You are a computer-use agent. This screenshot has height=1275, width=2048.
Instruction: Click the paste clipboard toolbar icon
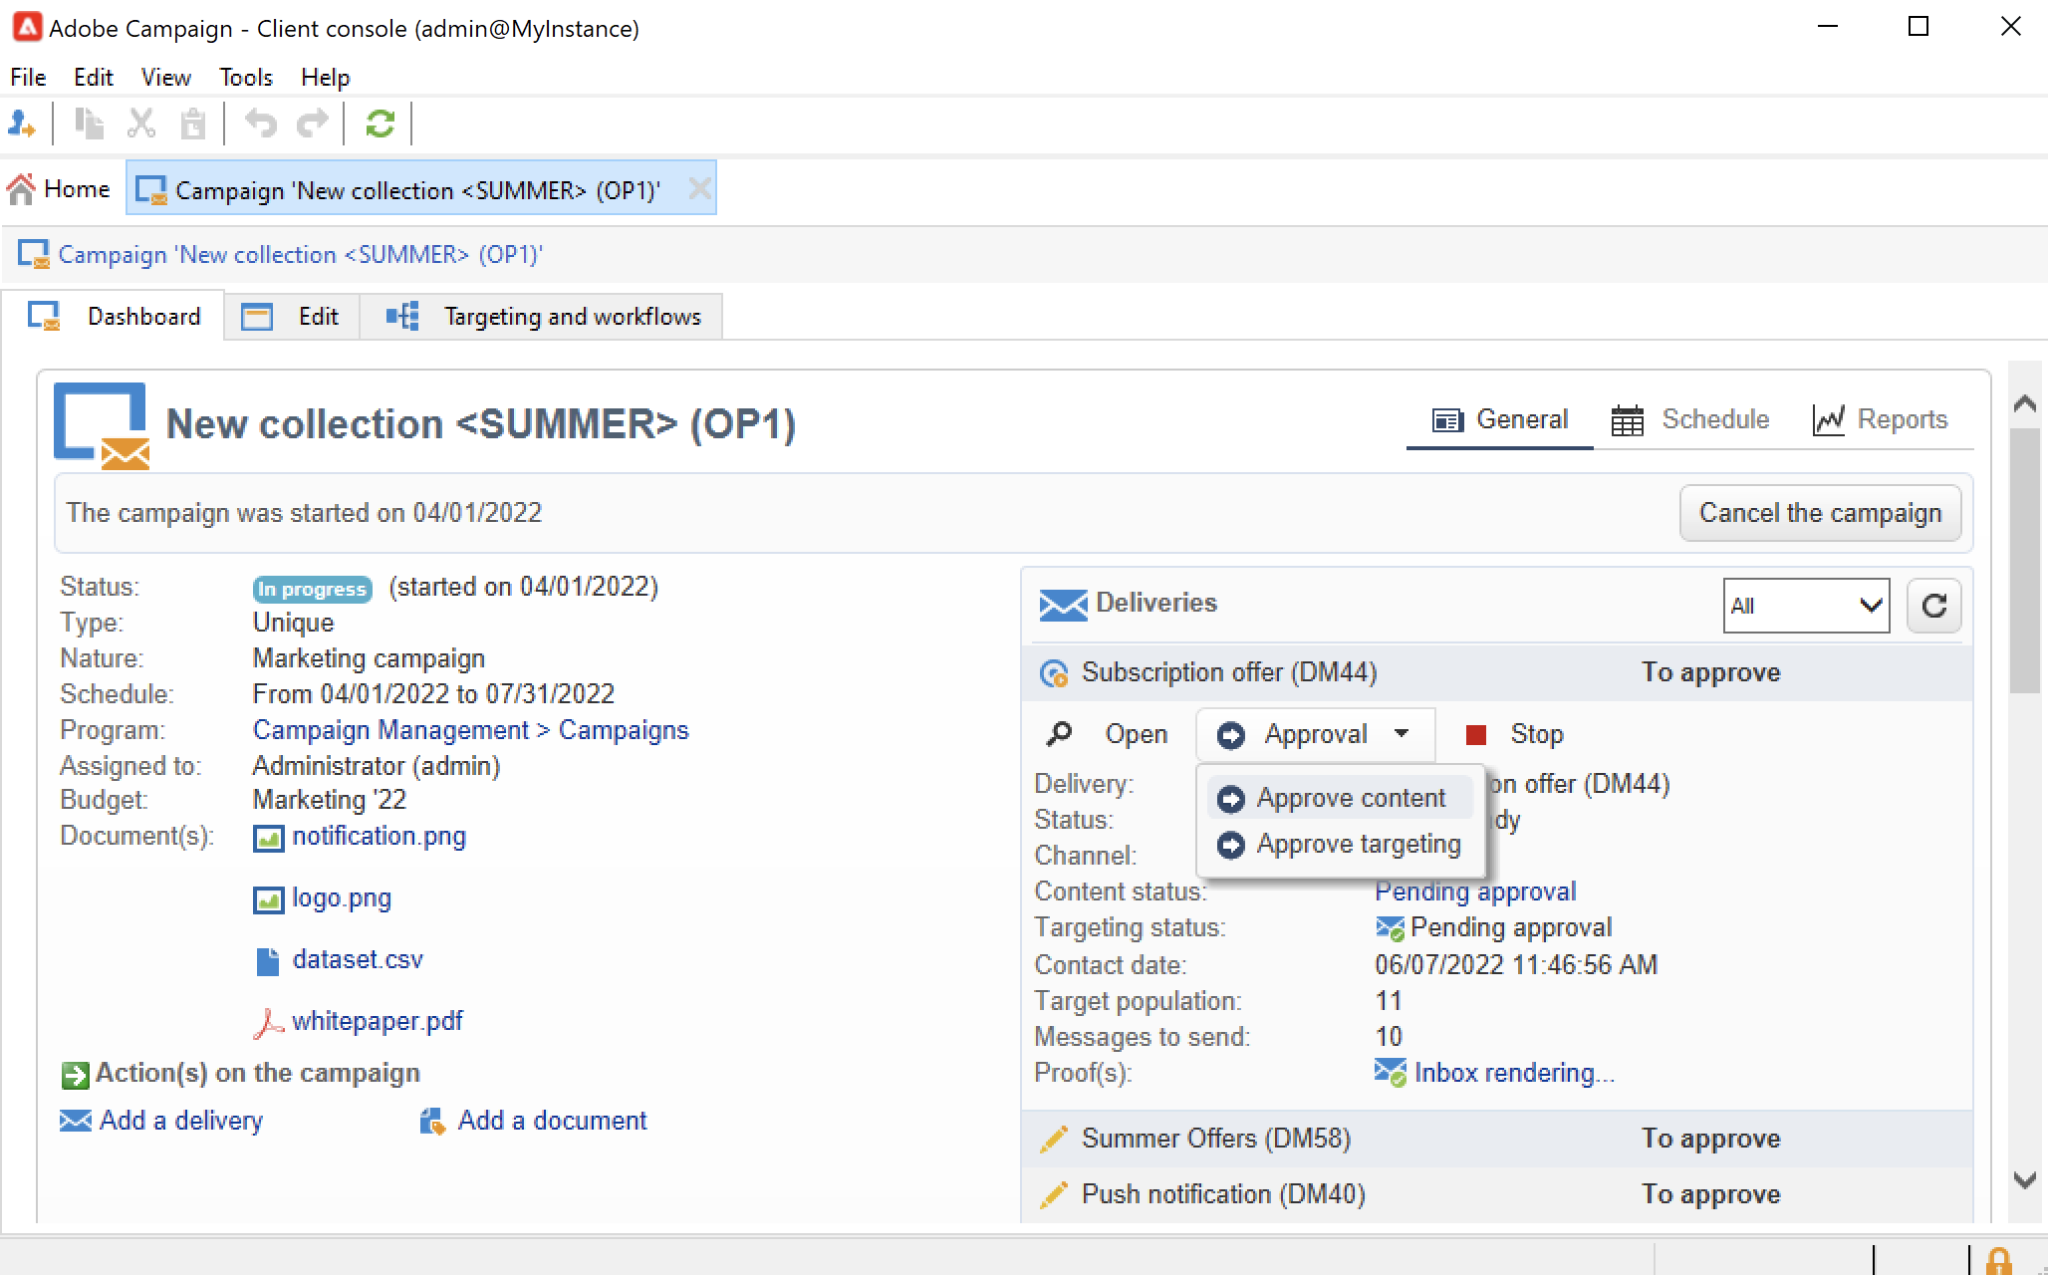tap(192, 124)
